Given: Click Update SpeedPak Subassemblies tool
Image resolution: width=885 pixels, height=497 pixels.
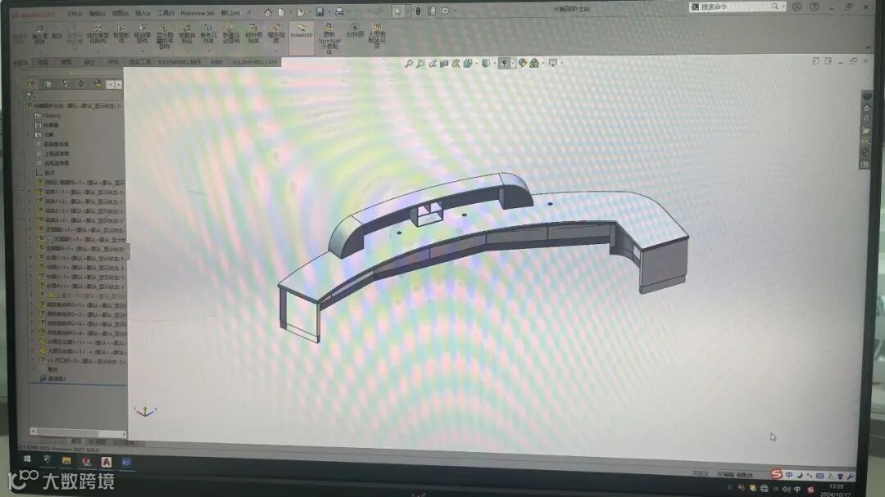Looking at the screenshot, I should pyautogui.click(x=329, y=38).
